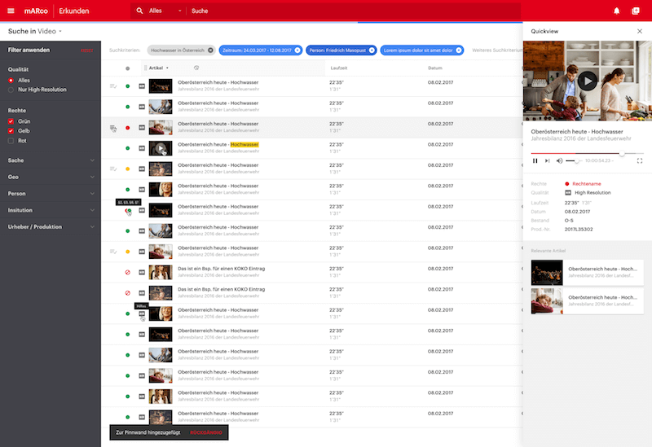The height and width of the screenshot is (447, 652).
Task: Click the film icon on second KOKO row
Action: 142,293
